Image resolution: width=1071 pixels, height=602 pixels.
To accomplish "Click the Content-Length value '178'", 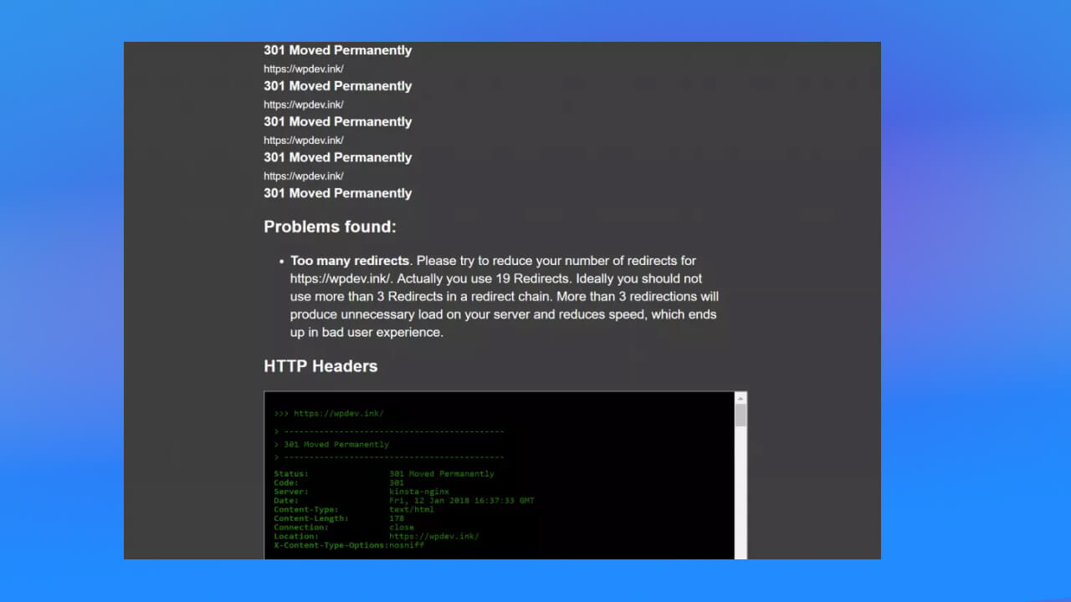I will tap(397, 518).
